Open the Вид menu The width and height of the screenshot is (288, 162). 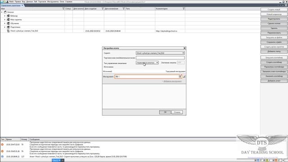click(23, 2)
